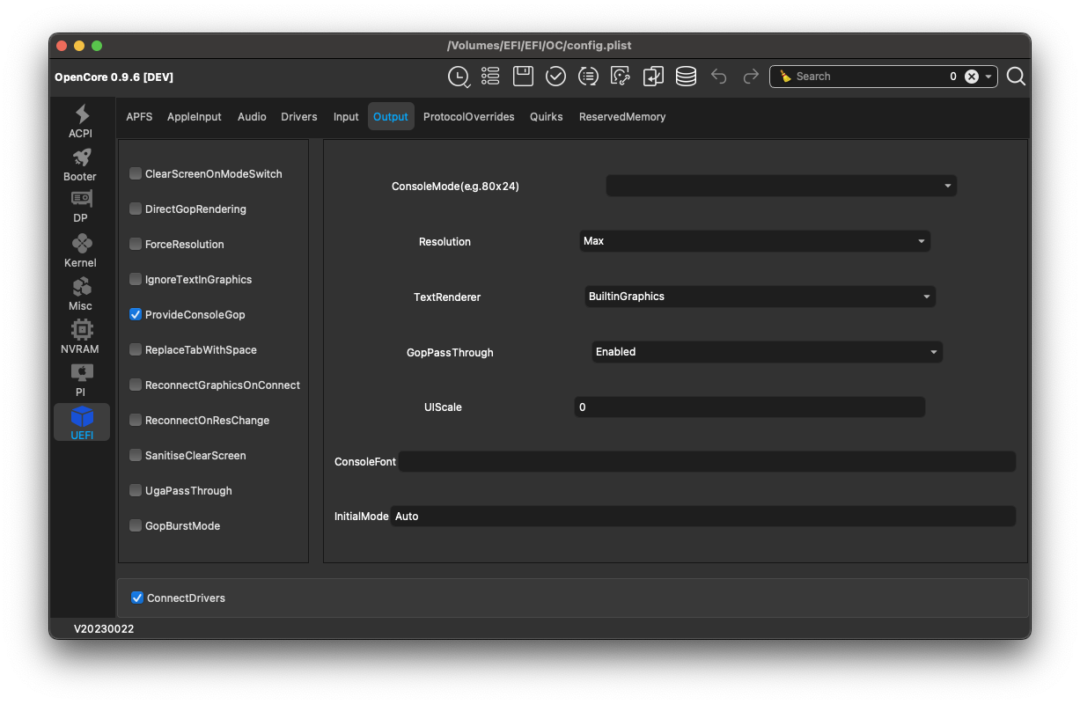Open the database stack icon
This screenshot has width=1080, height=704.
tap(686, 77)
